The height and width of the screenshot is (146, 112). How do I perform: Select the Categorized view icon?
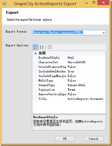click(x=36, y=47)
